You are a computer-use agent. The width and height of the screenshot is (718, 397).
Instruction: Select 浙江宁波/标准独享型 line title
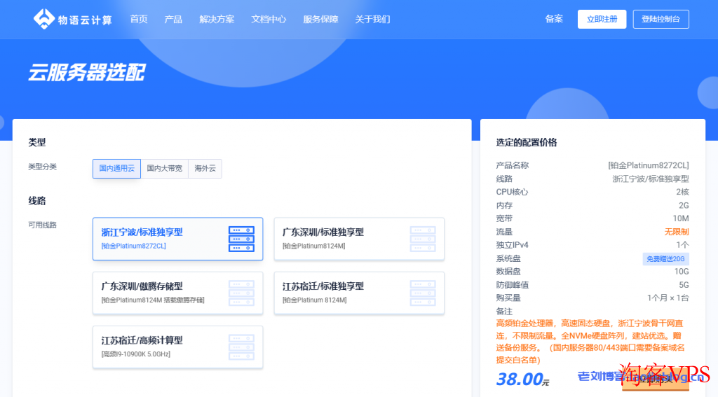point(142,232)
